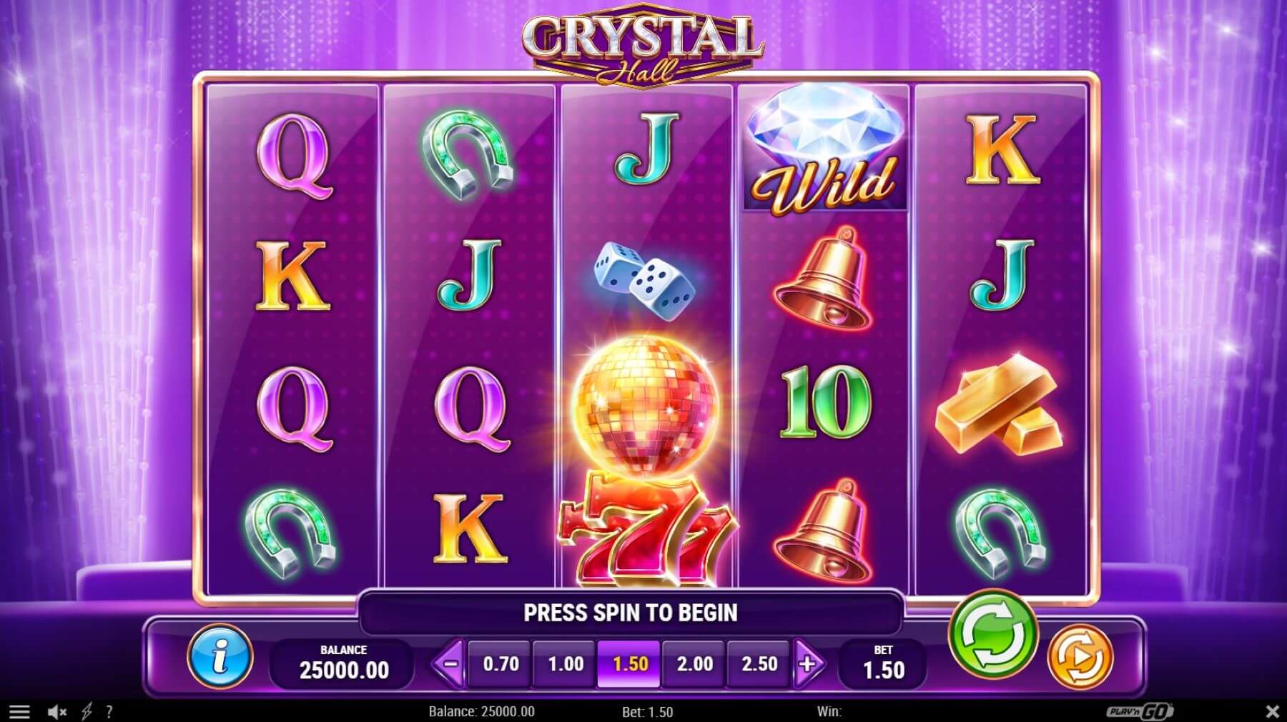
Task: Toggle the lightning fast play icon
Action: tap(87, 711)
